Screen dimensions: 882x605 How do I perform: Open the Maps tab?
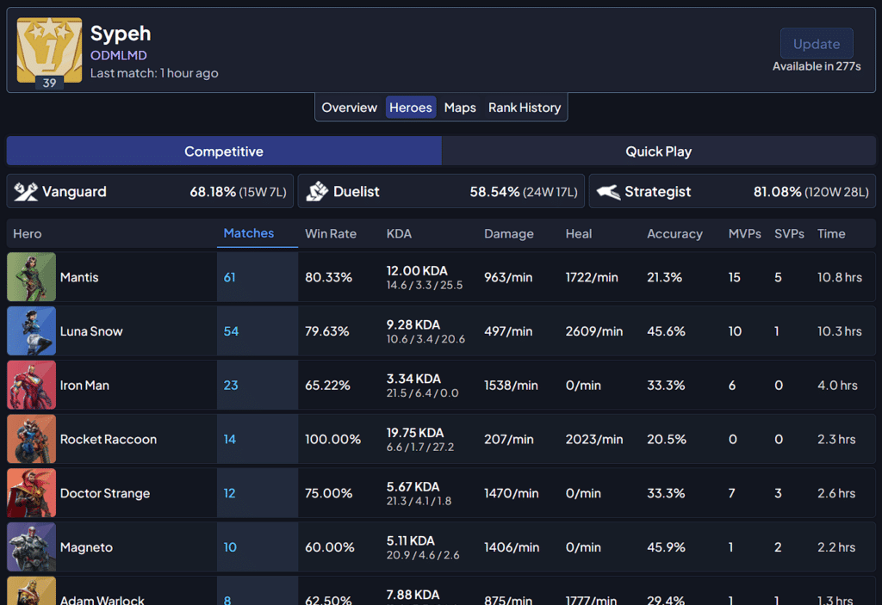coord(460,108)
